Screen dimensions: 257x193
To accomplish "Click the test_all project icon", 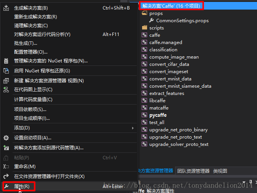I will (x=144, y=122).
